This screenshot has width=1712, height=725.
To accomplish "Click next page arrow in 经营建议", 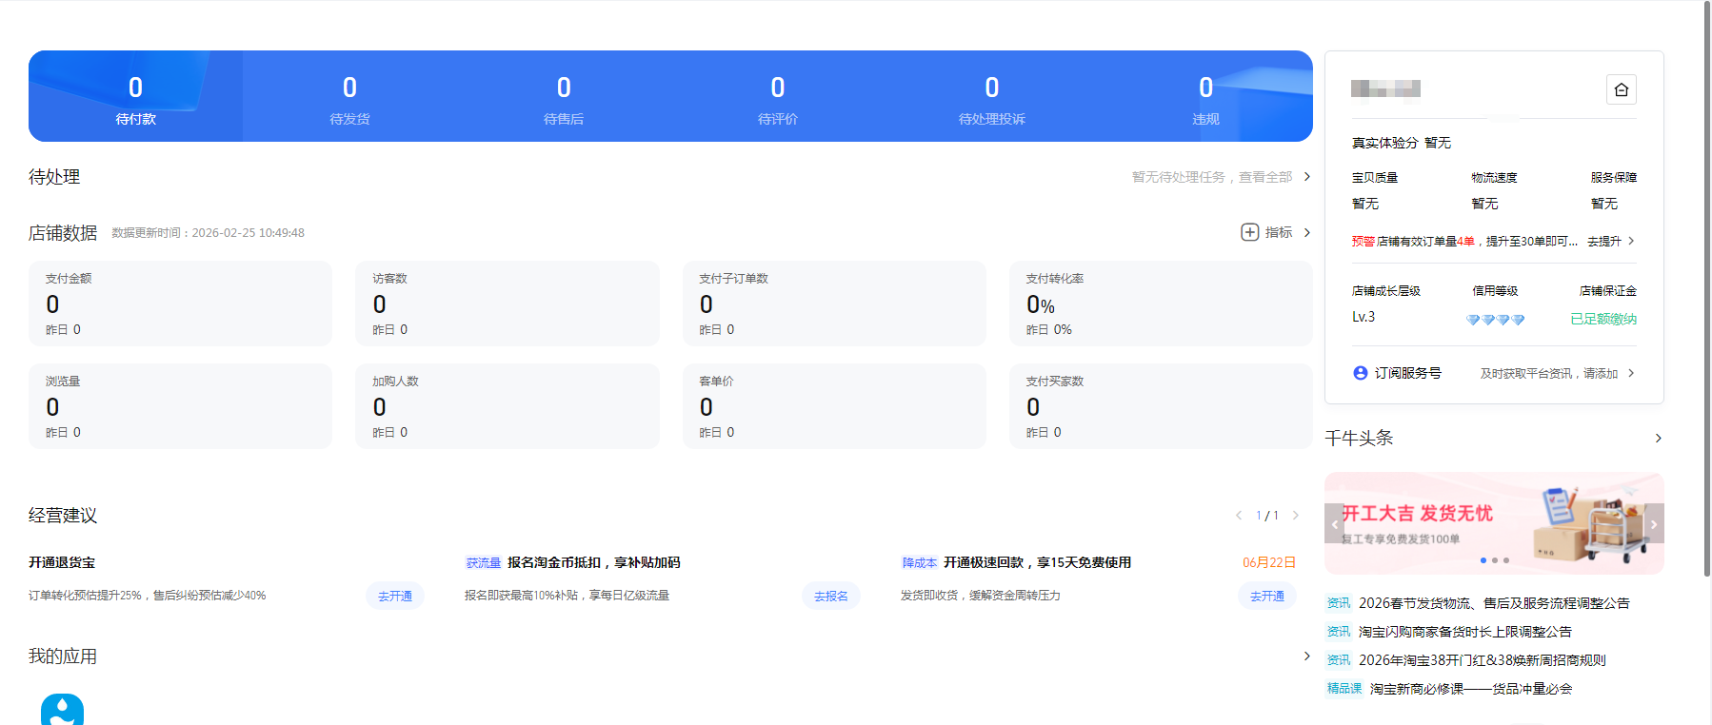I will (1295, 516).
